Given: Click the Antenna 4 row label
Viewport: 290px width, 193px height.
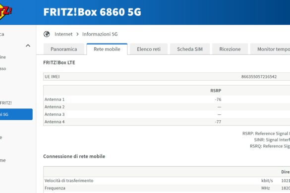Looking at the screenshot, I should pyautogui.click(x=55, y=122).
